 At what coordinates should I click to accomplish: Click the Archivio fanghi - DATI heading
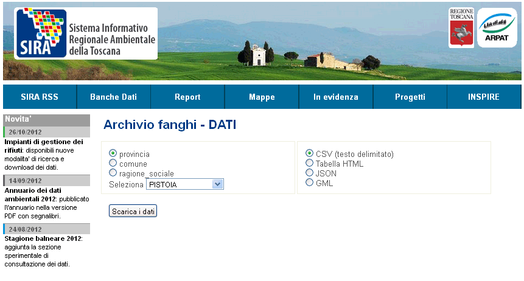[170, 125]
